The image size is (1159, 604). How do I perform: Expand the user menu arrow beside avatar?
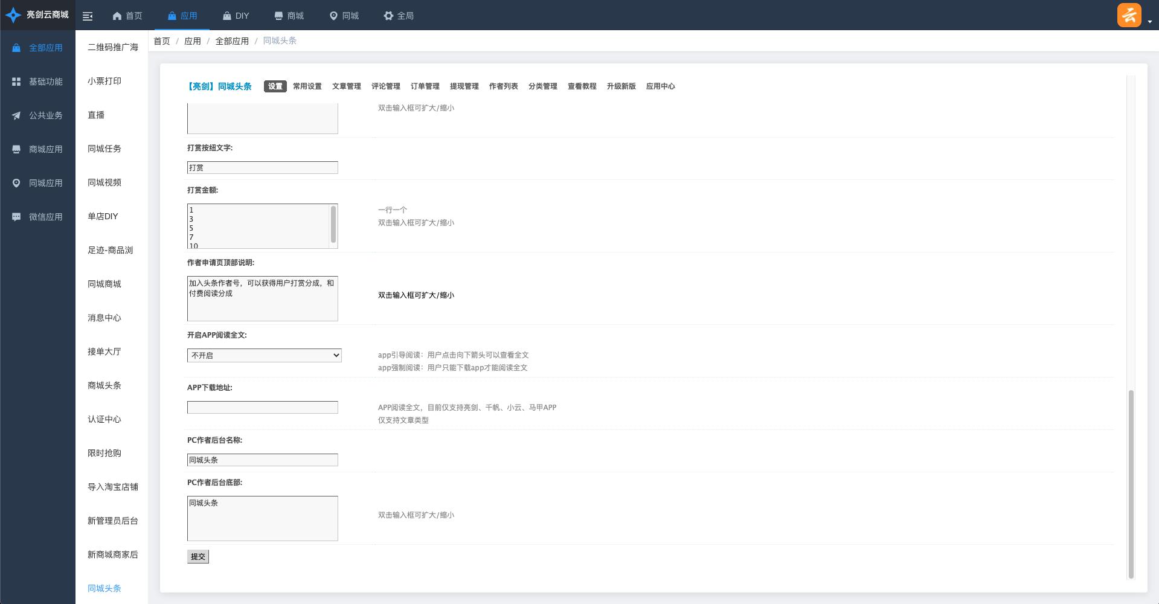point(1150,21)
